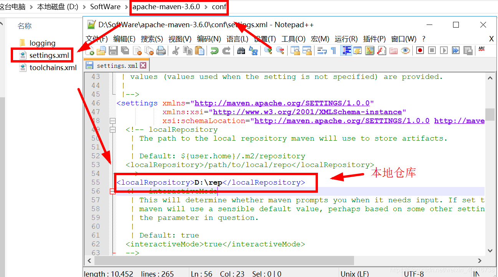Click the Cut scissors icon
The width and height of the screenshot is (498, 277).
175,51
